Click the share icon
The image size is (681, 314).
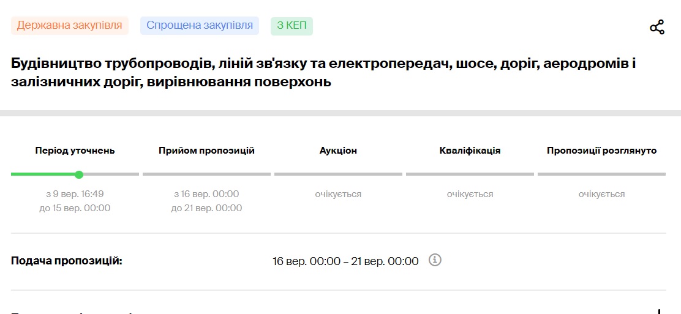[x=657, y=28]
